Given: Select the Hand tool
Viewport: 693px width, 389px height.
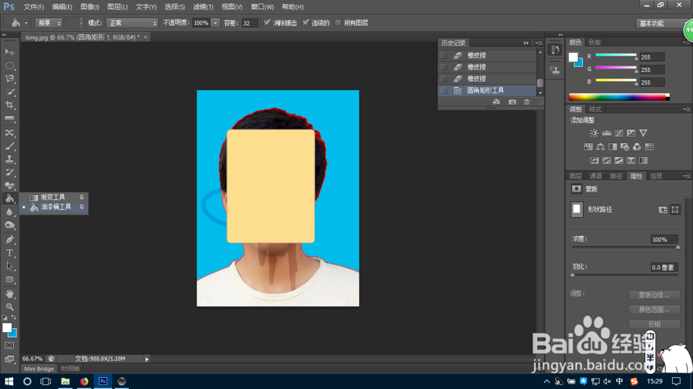Looking at the screenshot, I should 10,293.
